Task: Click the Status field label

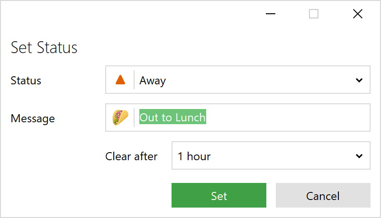Action: pyautogui.click(x=26, y=81)
